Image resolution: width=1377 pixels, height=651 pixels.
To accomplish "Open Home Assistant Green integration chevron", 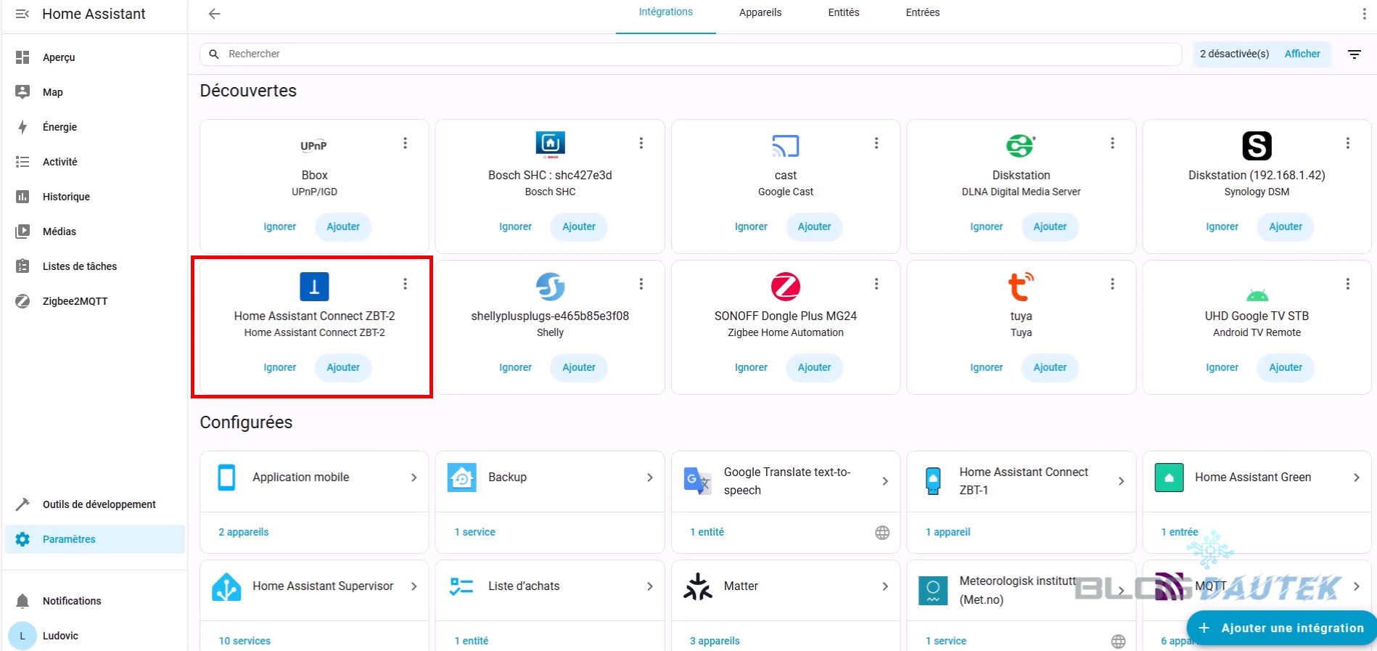I will [1356, 478].
